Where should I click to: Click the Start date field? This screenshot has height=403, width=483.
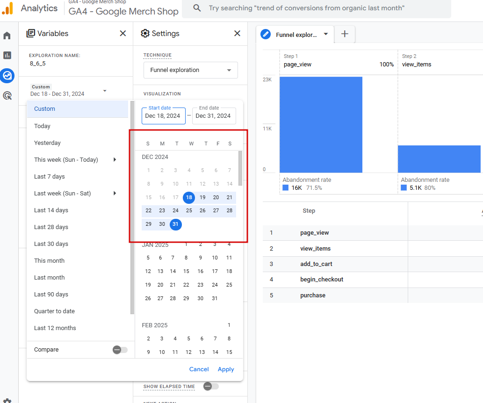coord(164,116)
